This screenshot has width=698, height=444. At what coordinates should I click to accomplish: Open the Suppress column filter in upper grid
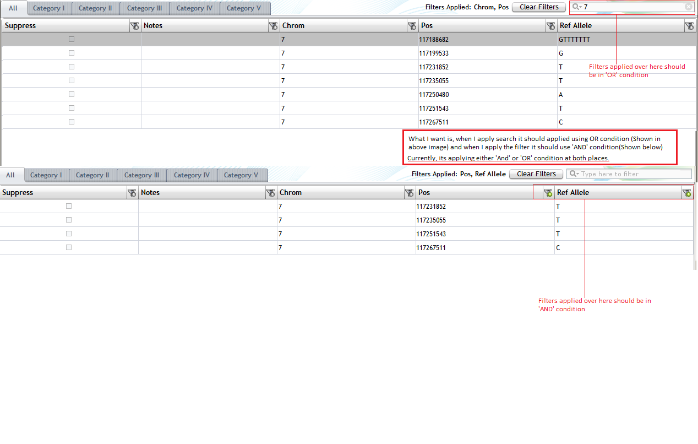pyautogui.click(x=134, y=26)
